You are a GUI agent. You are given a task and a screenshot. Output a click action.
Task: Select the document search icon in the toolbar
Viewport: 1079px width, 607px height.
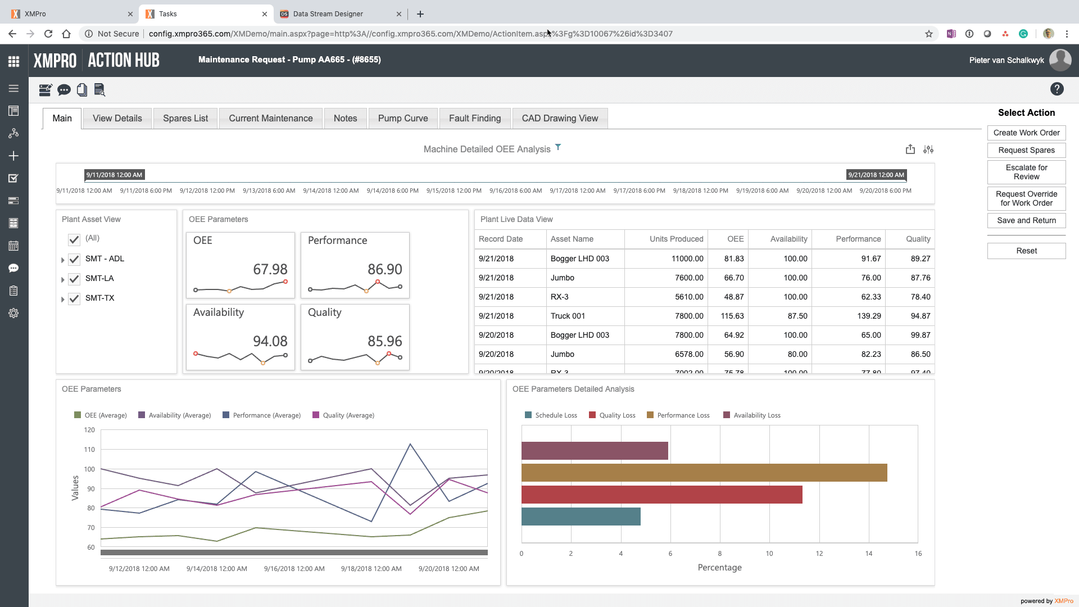[100, 90]
